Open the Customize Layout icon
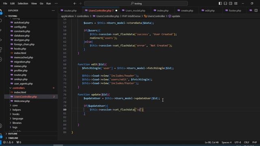 [236, 4]
